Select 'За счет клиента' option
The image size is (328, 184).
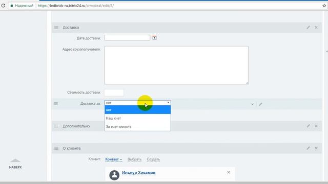point(138,127)
